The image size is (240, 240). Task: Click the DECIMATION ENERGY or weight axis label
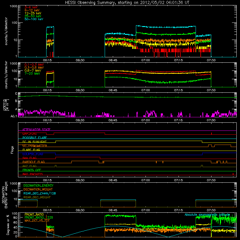(4, 195)
